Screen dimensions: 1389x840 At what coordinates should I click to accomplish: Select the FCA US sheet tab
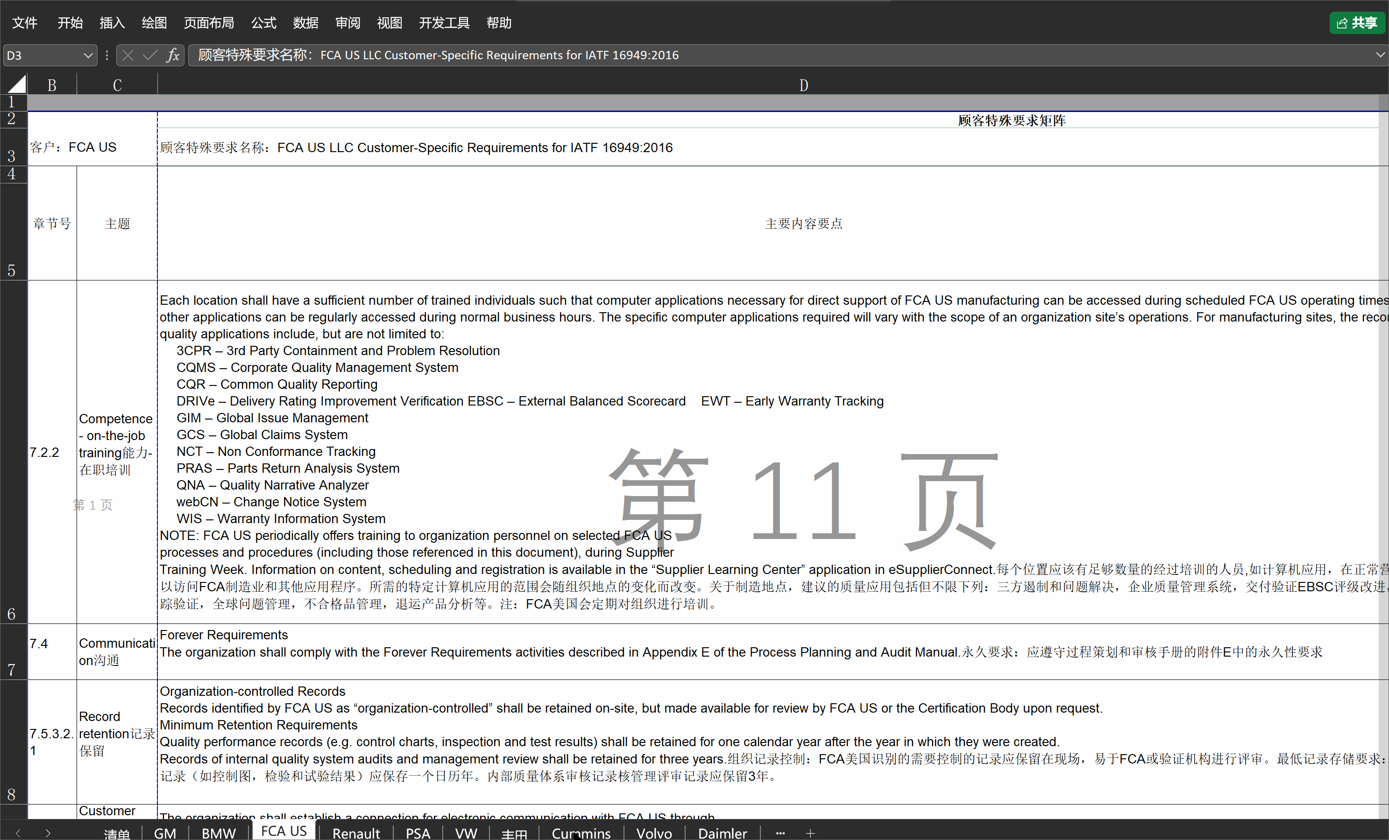(x=283, y=831)
